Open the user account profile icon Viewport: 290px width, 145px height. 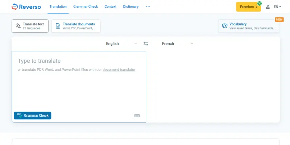point(268,7)
